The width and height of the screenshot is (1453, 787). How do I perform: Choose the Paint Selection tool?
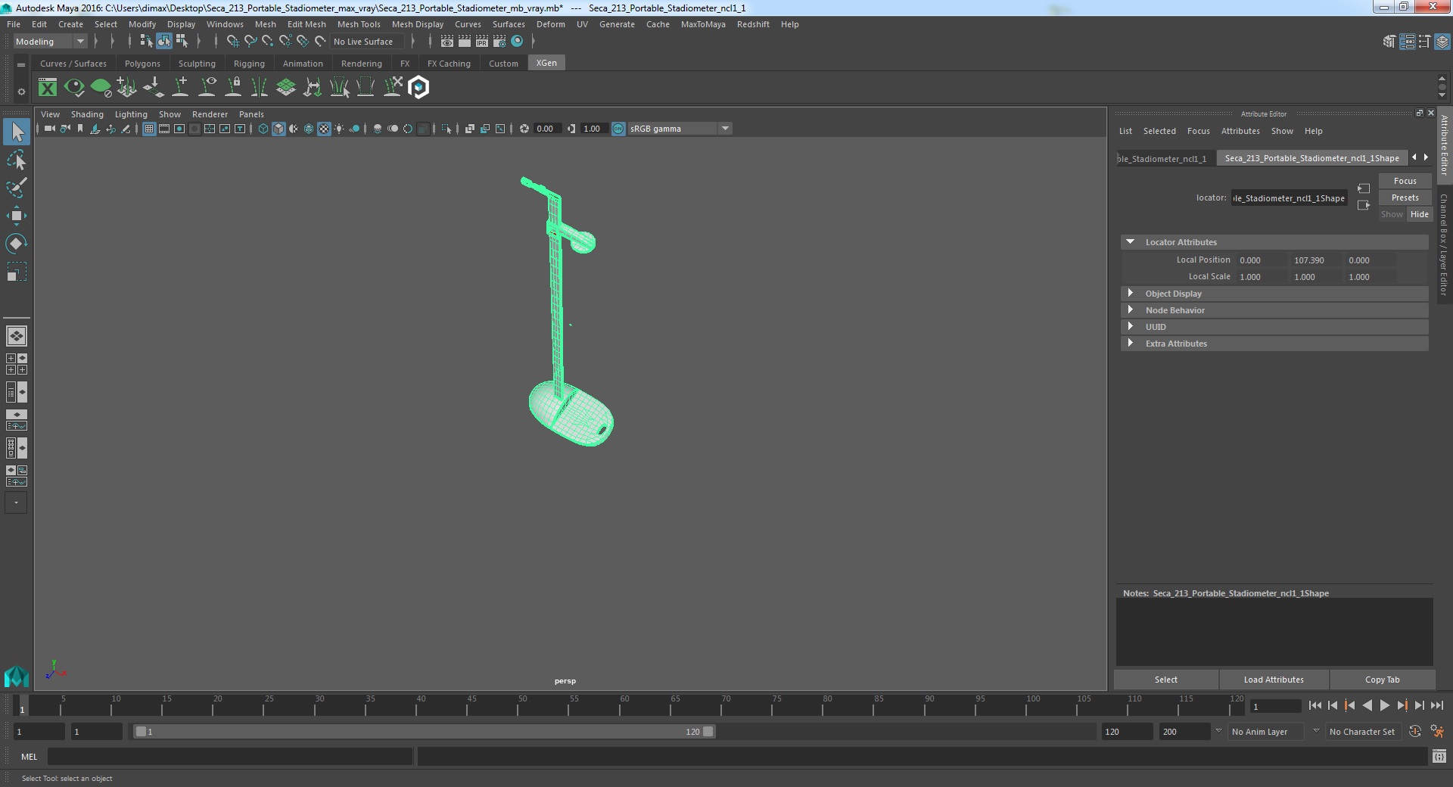[17, 188]
